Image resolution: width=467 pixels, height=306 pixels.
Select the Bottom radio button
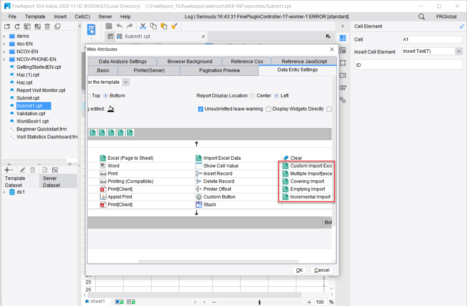pos(106,96)
